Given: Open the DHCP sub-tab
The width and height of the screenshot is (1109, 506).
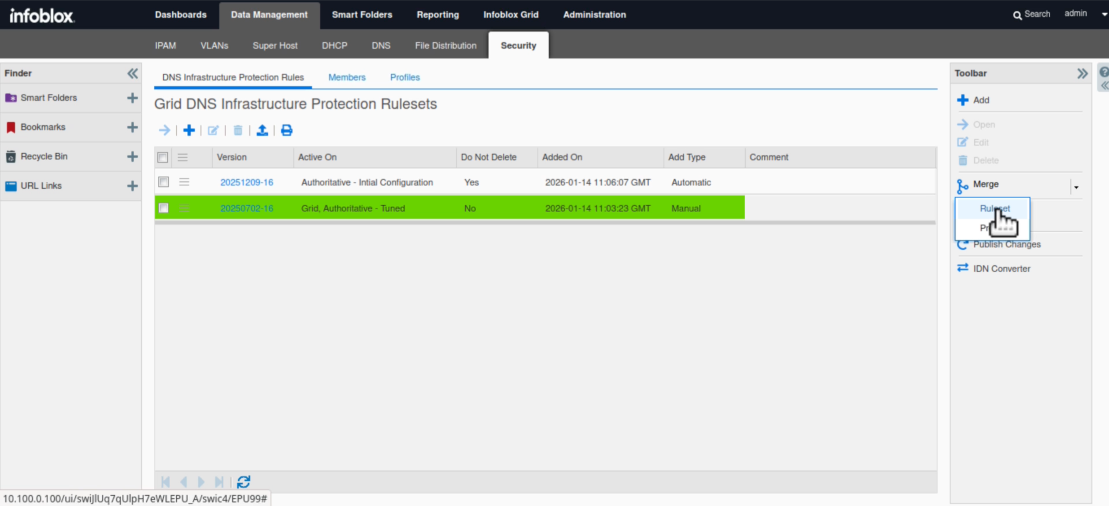Looking at the screenshot, I should click(x=335, y=45).
